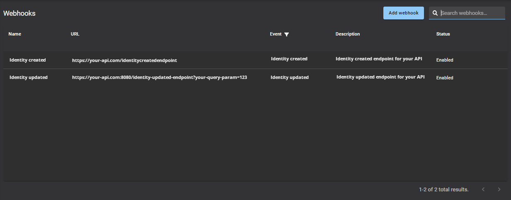Select the Identity updated endpoint description
The width and height of the screenshot is (511, 200).
[380, 77]
